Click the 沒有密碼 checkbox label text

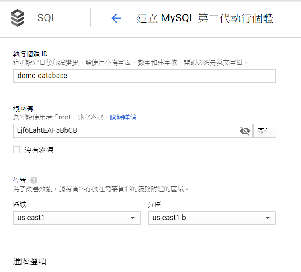39,150
